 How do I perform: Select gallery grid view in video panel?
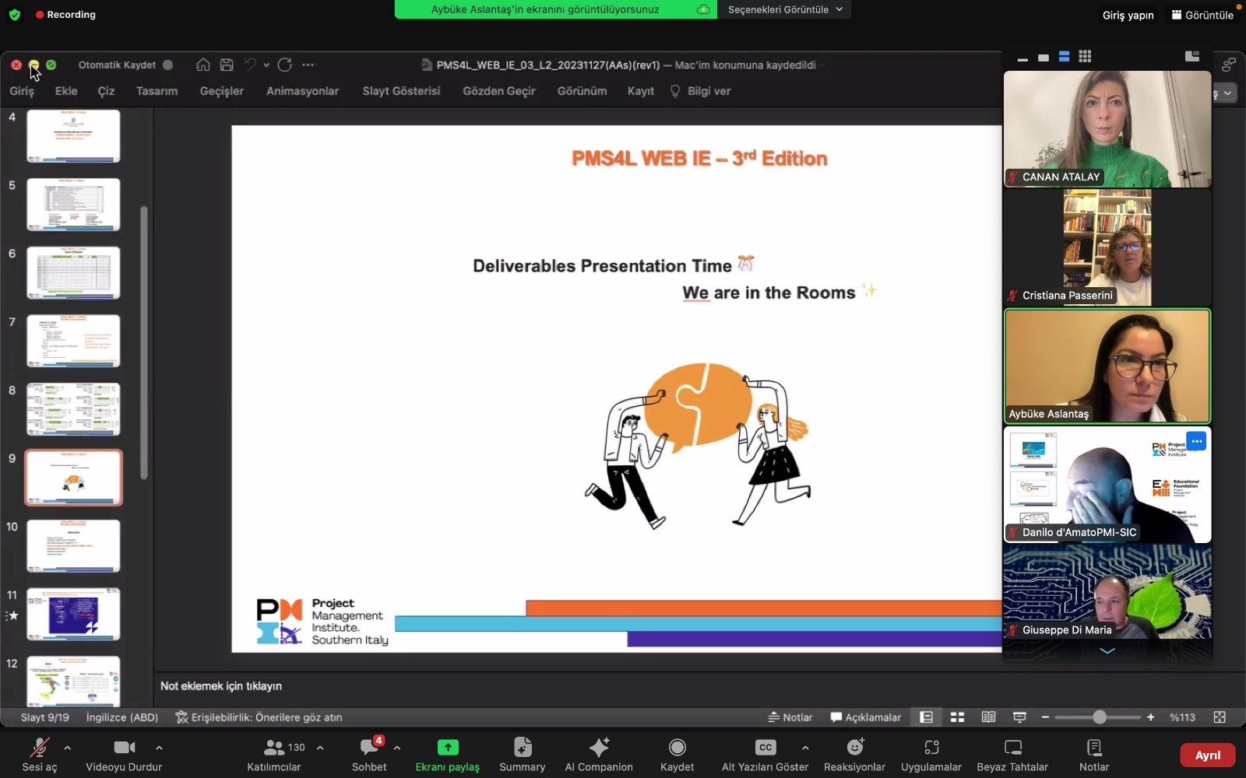(x=1085, y=56)
